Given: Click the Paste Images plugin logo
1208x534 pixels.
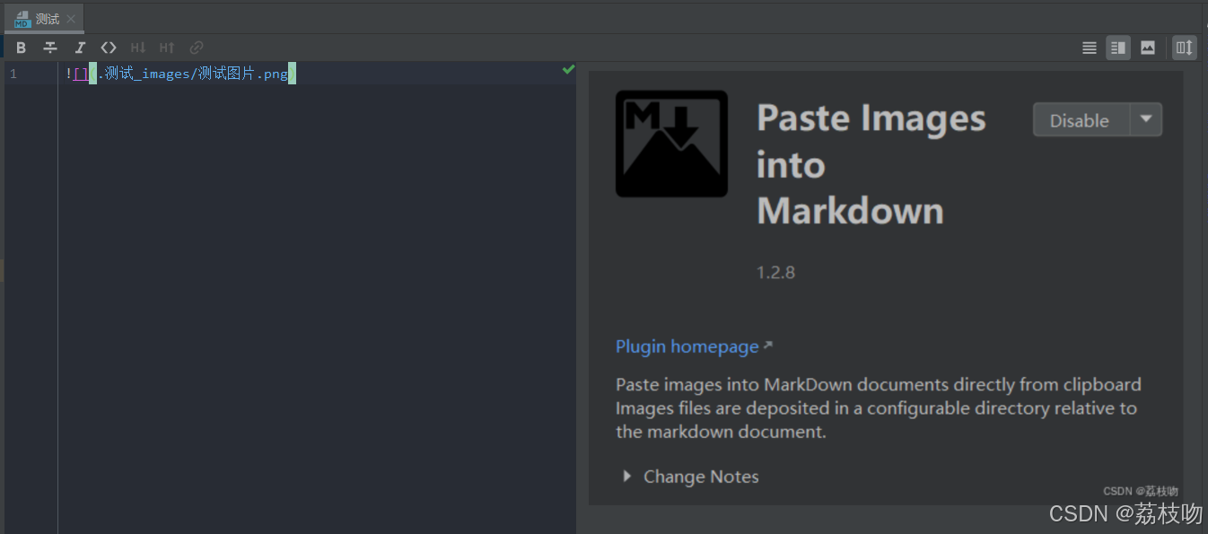Looking at the screenshot, I should (x=671, y=144).
